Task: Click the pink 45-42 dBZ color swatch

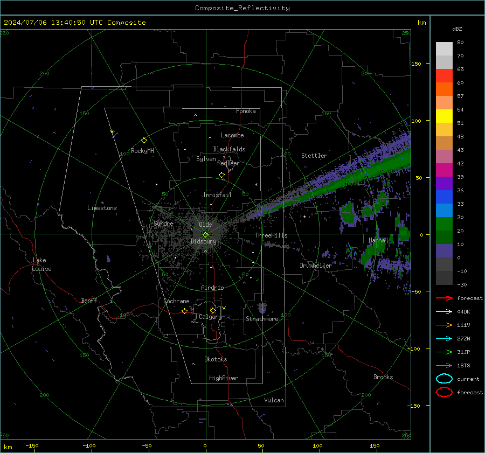Action: coord(444,156)
